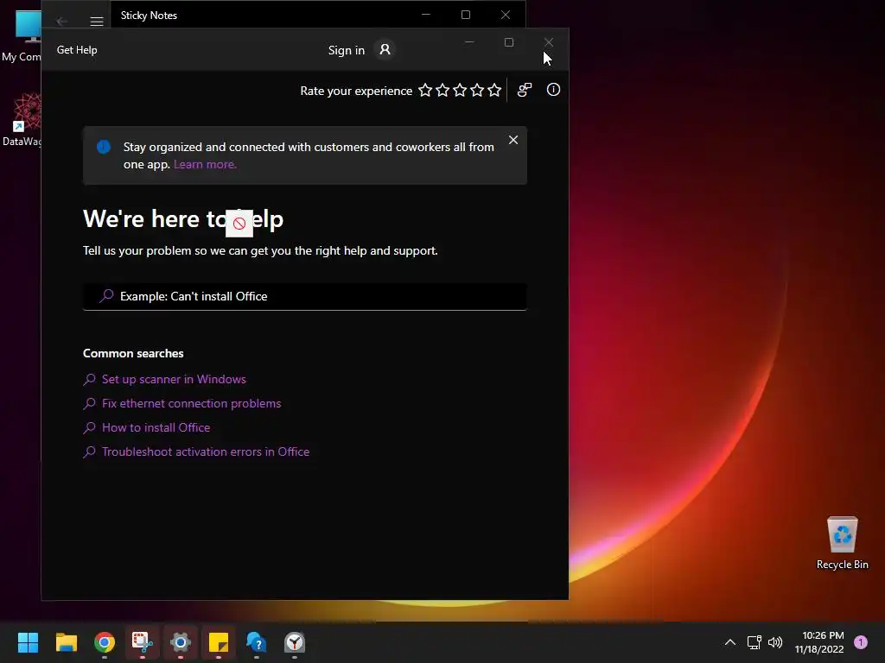This screenshot has width=885, height=663.
Task: Open notification count badge
Action: 861,642
